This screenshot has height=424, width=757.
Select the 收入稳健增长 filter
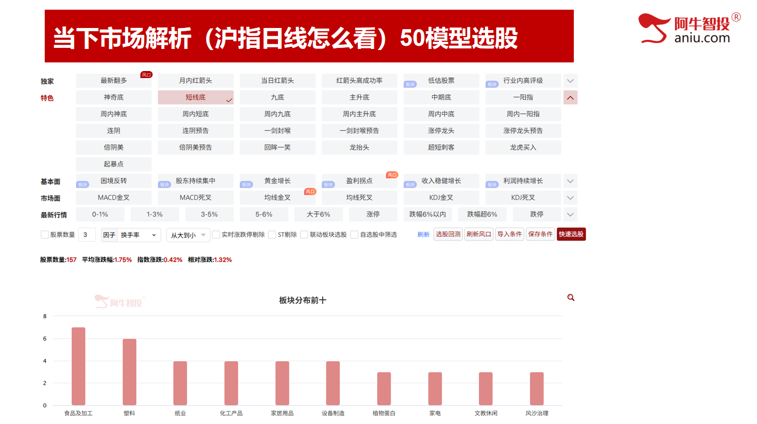[441, 181]
